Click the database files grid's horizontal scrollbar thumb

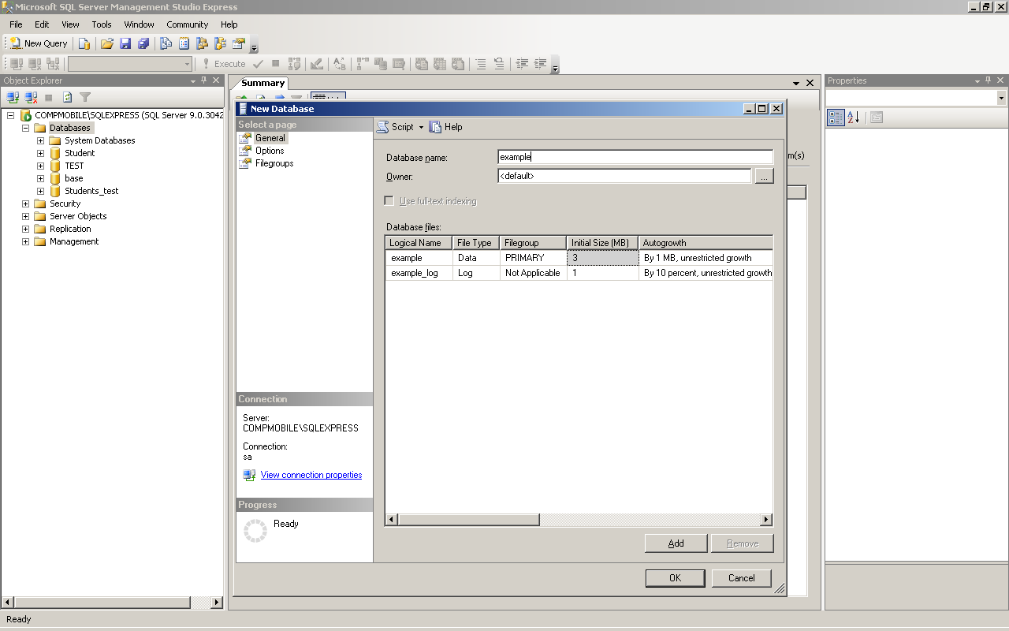(468, 520)
